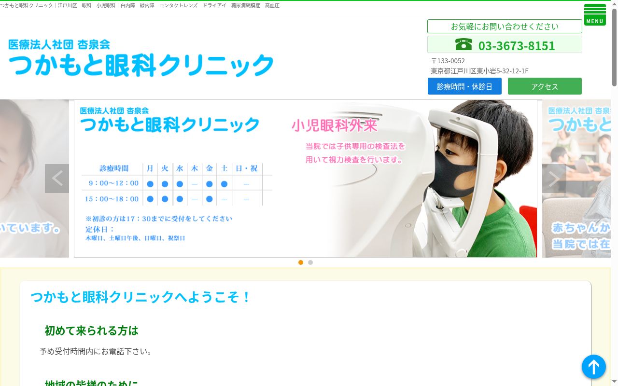
Task: Click text 予め受付時間内にお電話下さい。
Action: click(96, 351)
